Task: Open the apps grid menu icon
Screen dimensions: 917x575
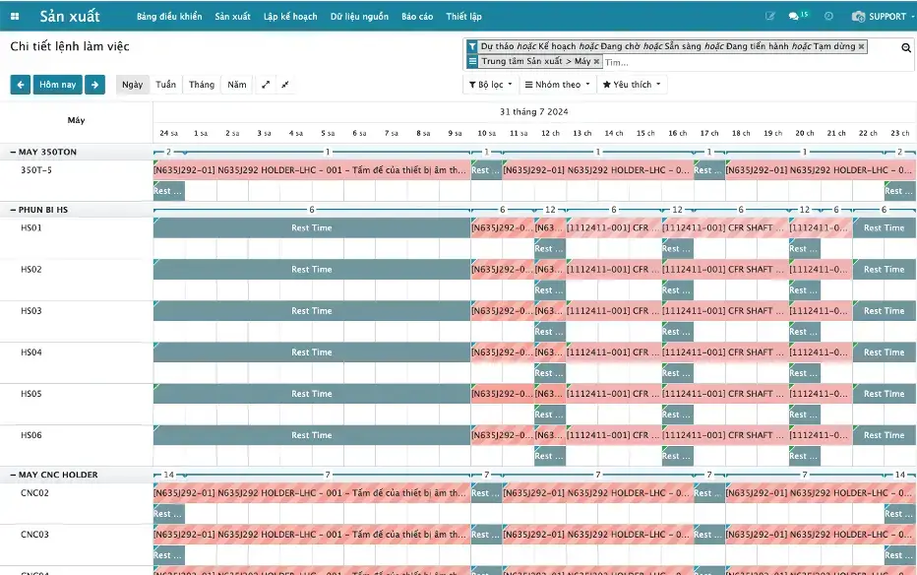Action: point(15,17)
